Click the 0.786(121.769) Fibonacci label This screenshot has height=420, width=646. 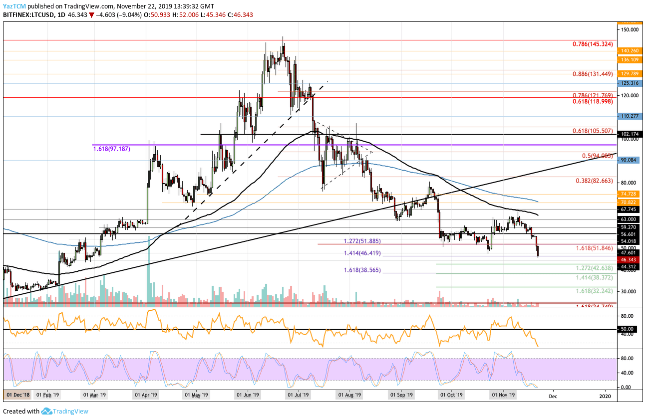[594, 95]
